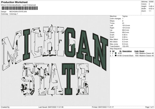Click the 'Colorway 1' value

[x=14, y=14]
